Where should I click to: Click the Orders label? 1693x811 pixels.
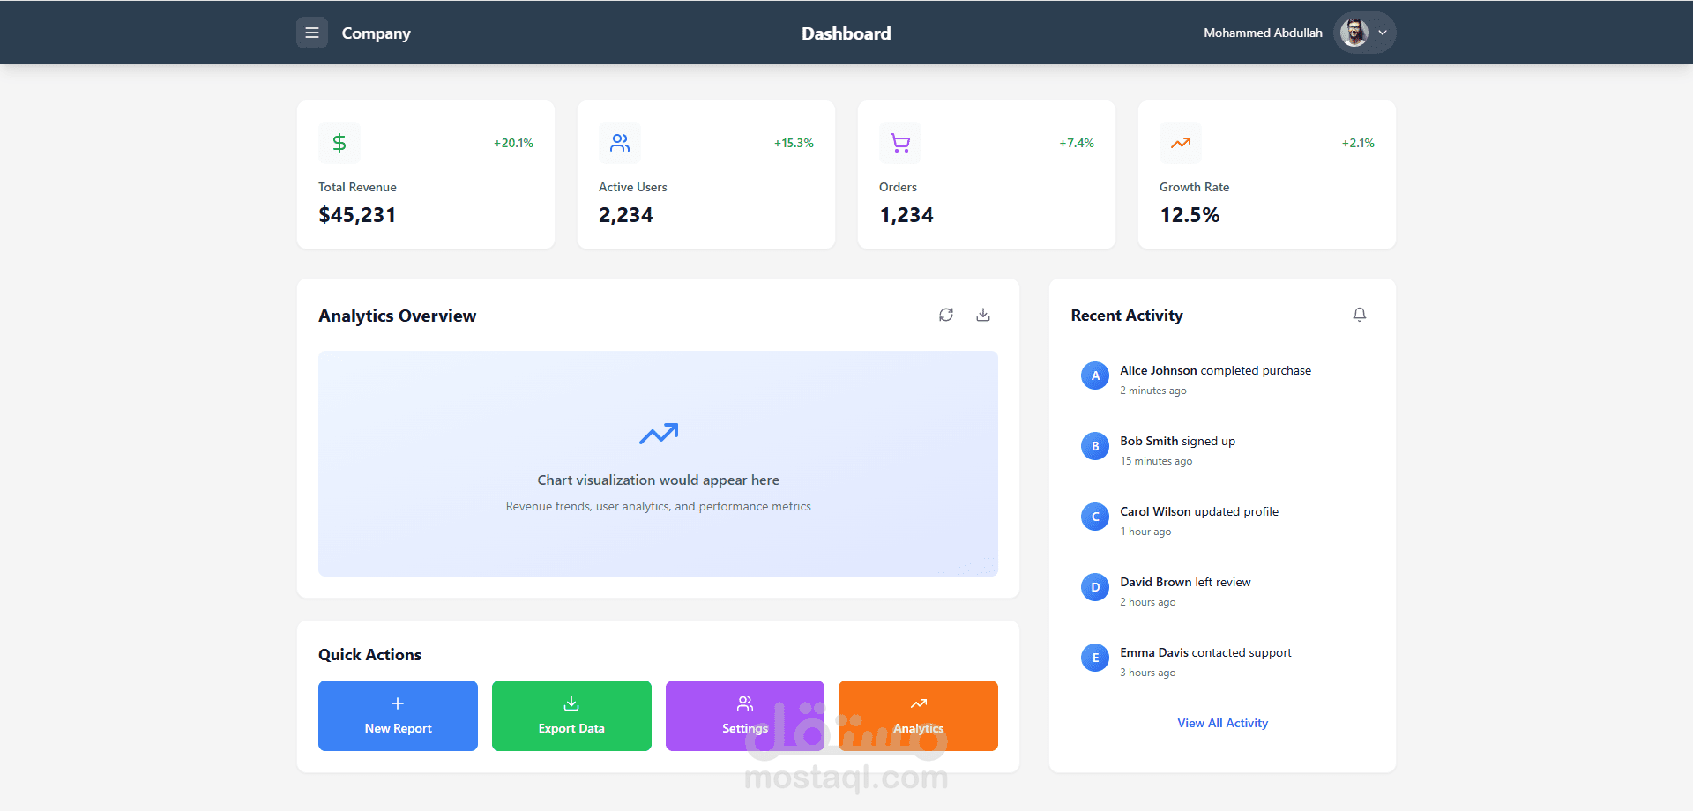coord(898,187)
